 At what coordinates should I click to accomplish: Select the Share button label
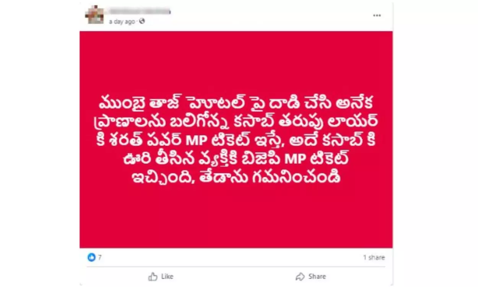pyautogui.click(x=317, y=276)
